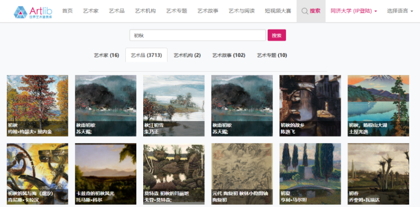Select the 初夏 painting by 亨利·马尔坦
Viewport: 420px width, 207px height.
point(310,173)
